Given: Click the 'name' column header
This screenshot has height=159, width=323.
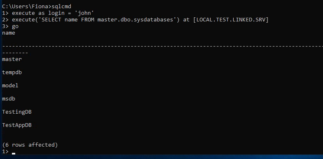Looking at the screenshot, I should click(9, 33).
